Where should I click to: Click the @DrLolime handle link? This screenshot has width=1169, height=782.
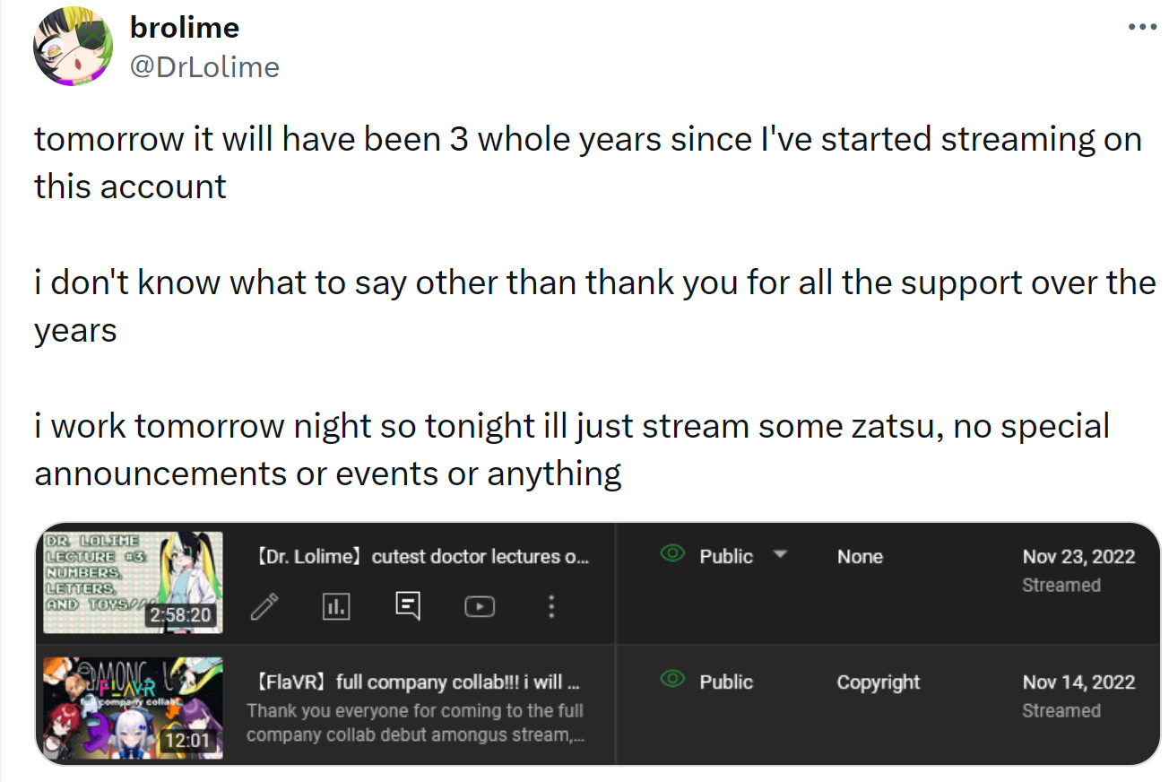coord(204,66)
